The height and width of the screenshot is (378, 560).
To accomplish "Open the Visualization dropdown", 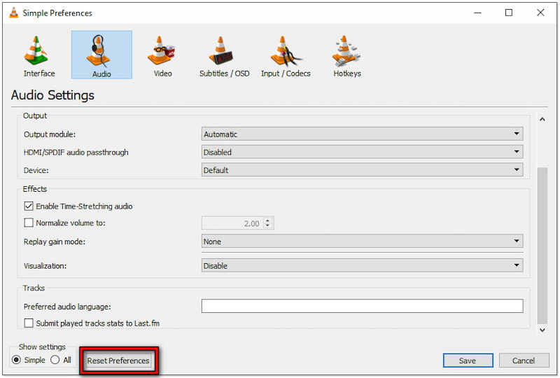I will click(362, 266).
